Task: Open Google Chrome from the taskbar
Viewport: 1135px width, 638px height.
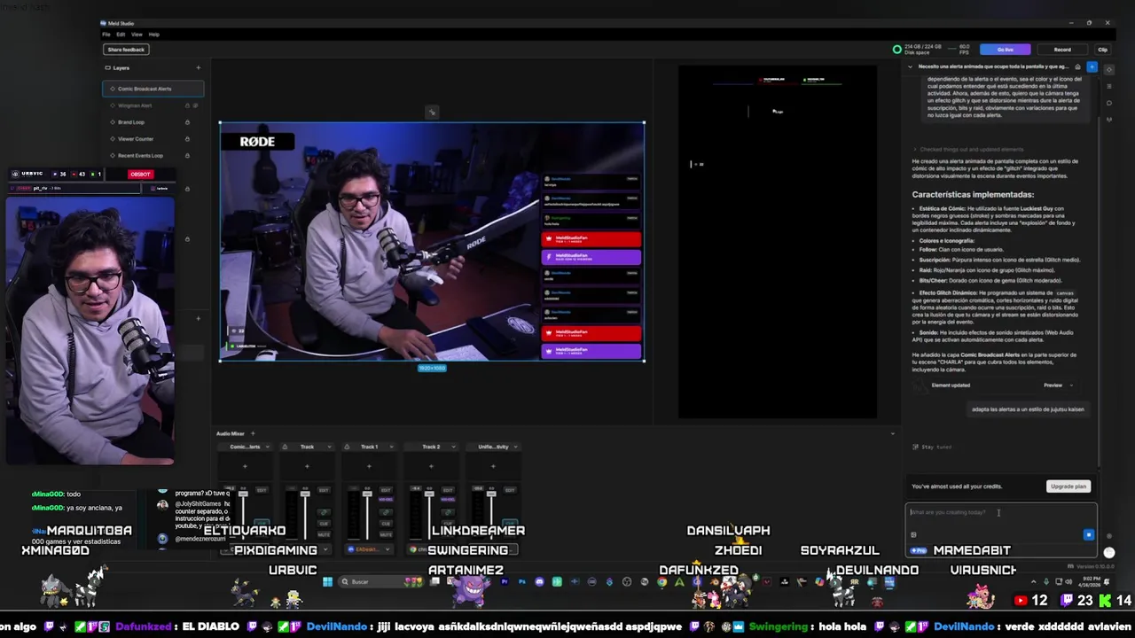Action: click(662, 582)
